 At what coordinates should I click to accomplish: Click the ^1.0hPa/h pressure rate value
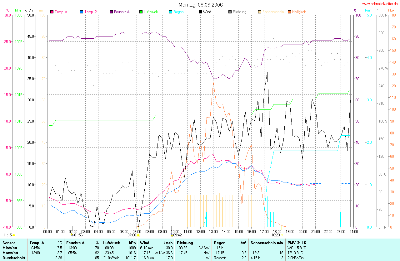111,258
